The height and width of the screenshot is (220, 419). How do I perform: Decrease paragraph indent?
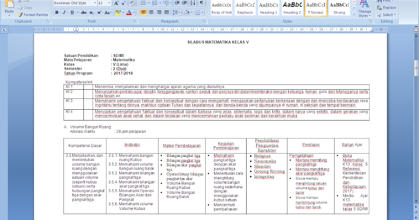point(177,3)
